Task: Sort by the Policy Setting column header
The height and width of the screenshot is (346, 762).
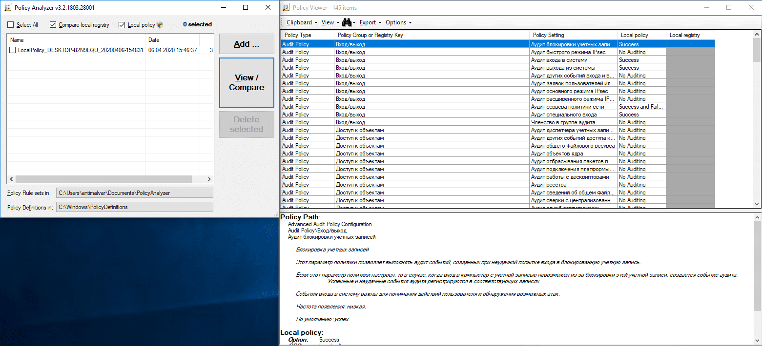Action: [x=573, y=35]
